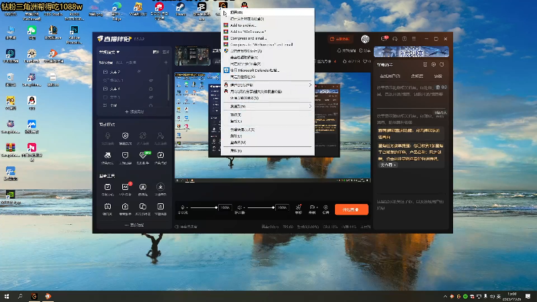Select run-as-administrator entry with the shield icon
Viewport: 537px width, 302px height.
(268, 51)
